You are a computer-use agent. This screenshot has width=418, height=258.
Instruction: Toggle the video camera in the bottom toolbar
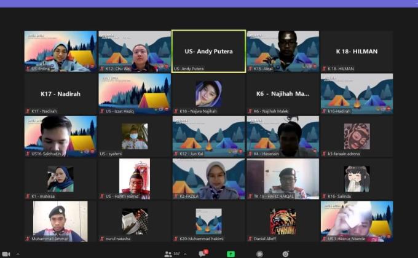(5, 253)
